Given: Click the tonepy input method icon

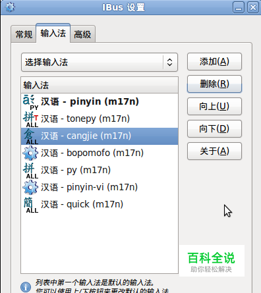Looking at the screenshot, I should pos(31,119).
